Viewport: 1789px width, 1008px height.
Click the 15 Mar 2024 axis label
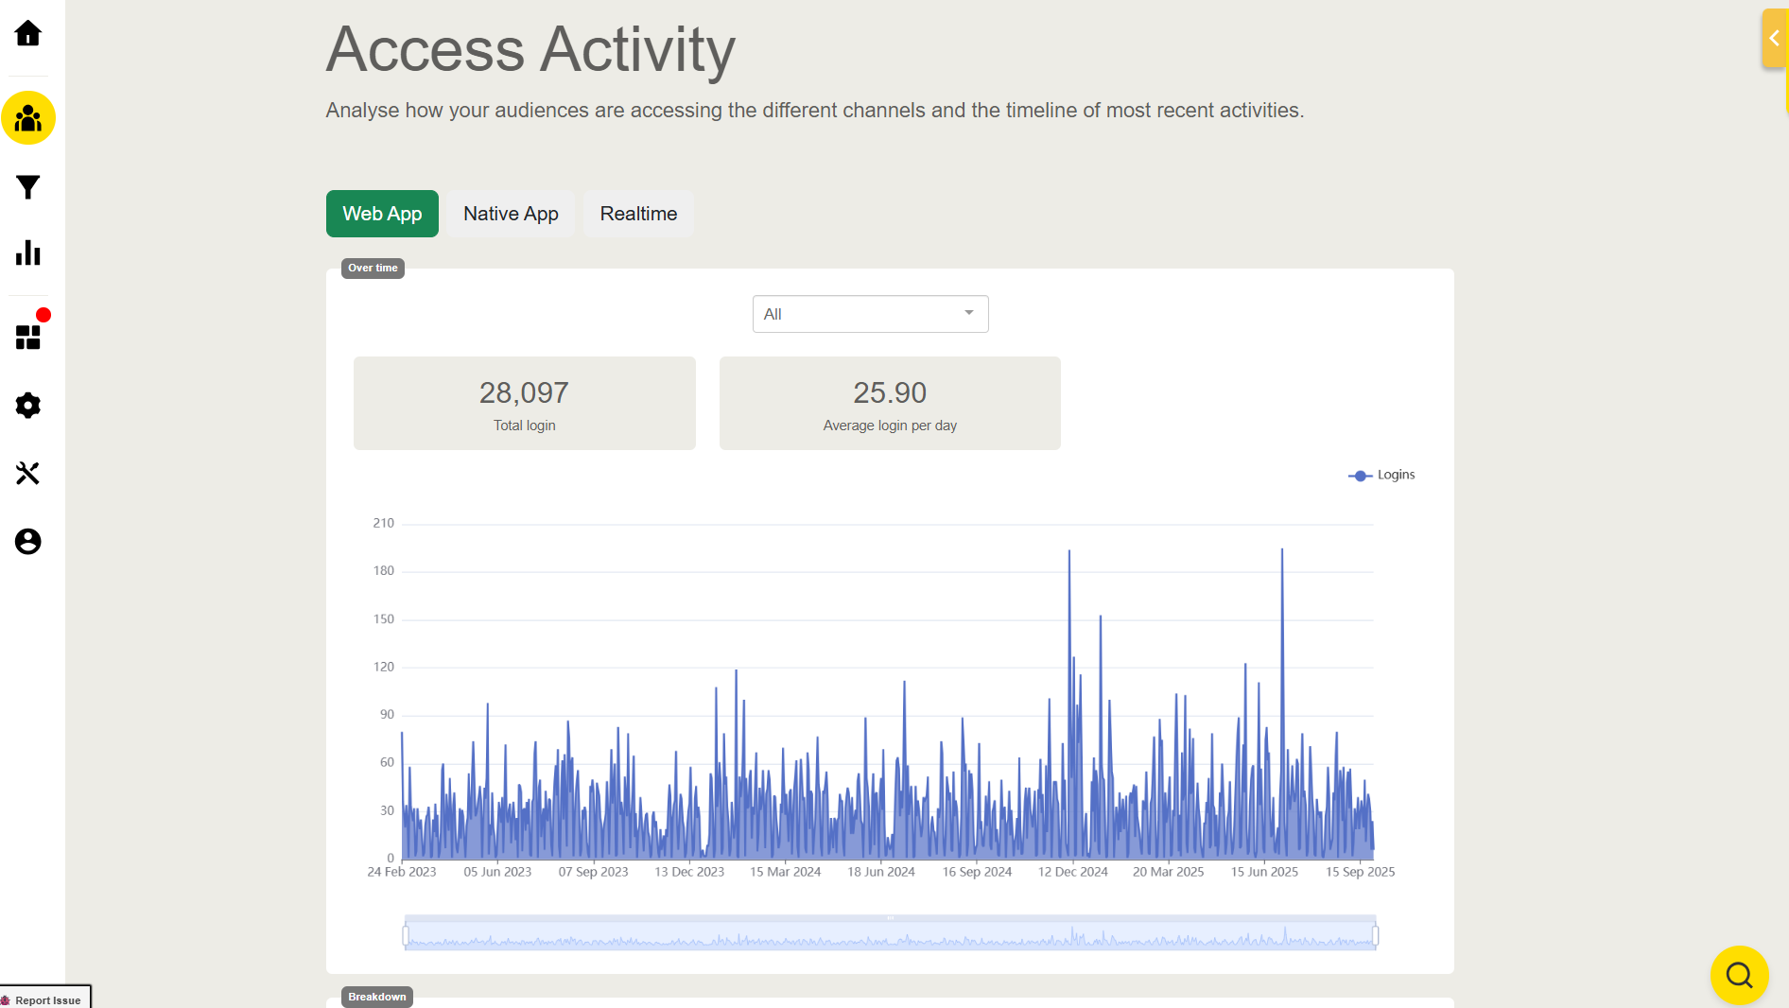tap(786, 872)
